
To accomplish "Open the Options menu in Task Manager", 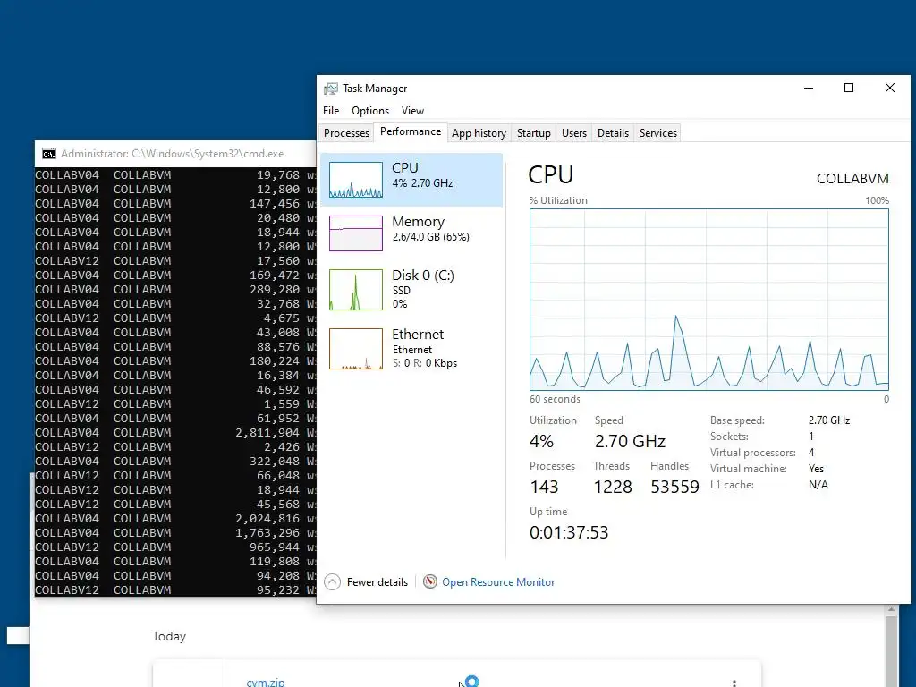I will (369, 110).
